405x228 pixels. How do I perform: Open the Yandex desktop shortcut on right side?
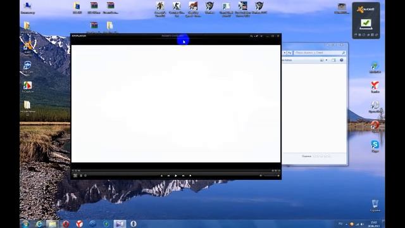(375, 87)
